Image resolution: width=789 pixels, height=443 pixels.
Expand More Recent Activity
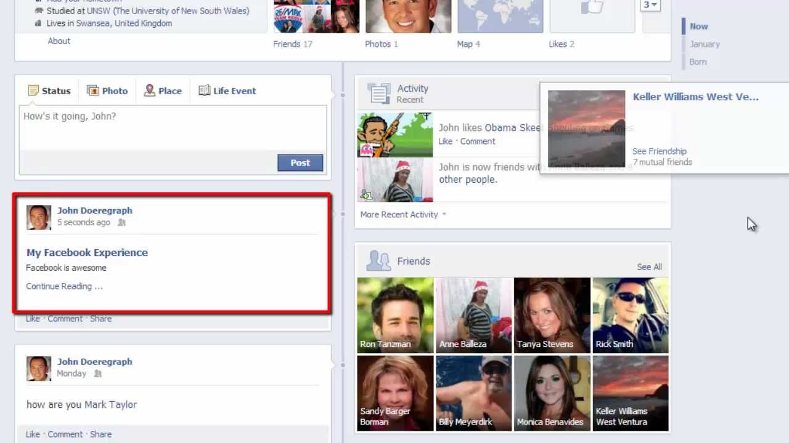pos(403,214)
